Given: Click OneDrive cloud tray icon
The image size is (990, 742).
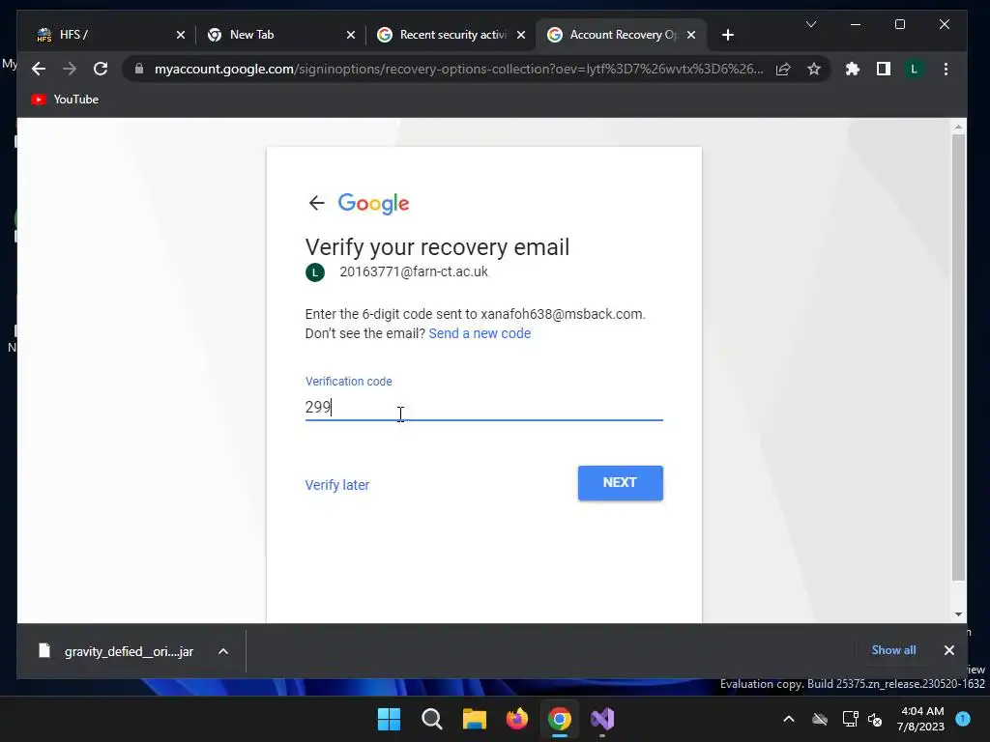Looking at the screenshot, I should (x=820, y=719).
